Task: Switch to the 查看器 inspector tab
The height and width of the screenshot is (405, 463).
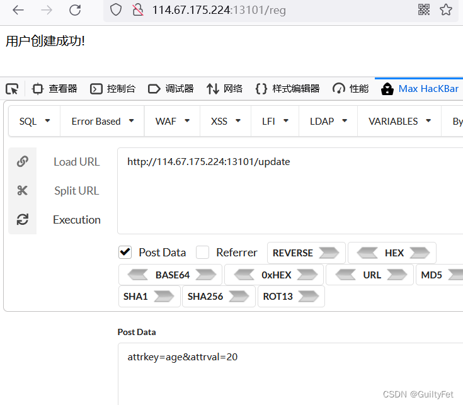Action: [55, 89]
